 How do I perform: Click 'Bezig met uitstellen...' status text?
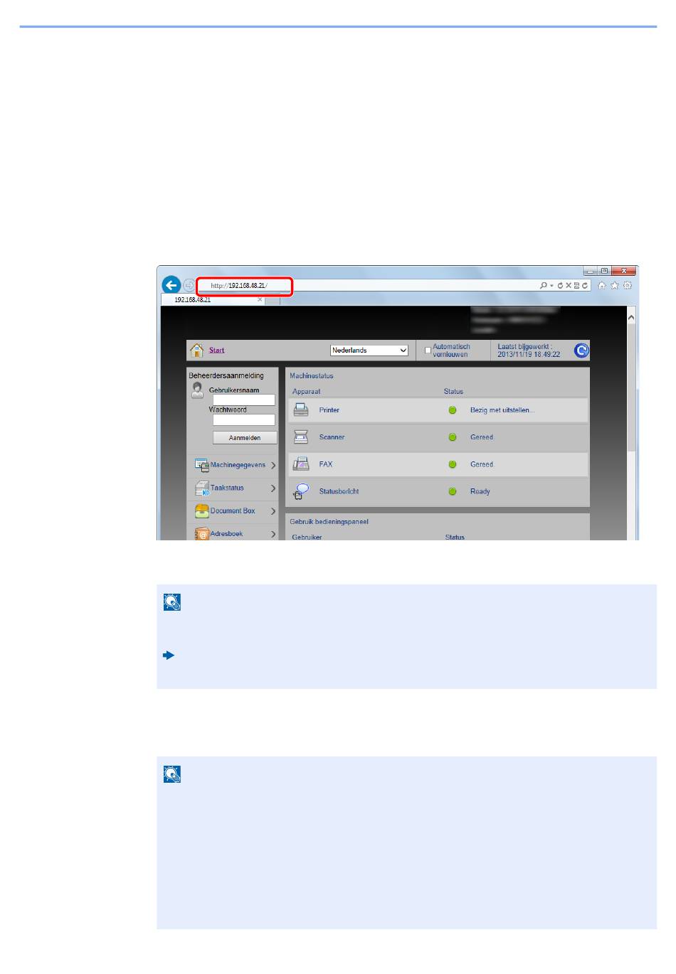point(502,410)
